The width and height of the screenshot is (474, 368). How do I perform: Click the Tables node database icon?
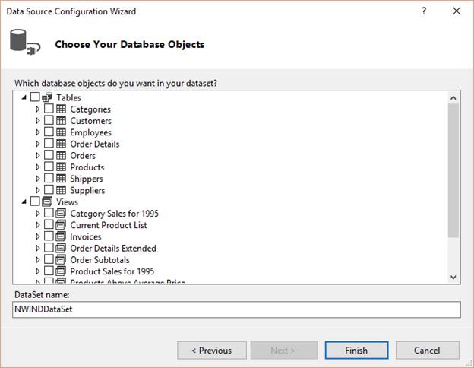(x=47, y=97)
